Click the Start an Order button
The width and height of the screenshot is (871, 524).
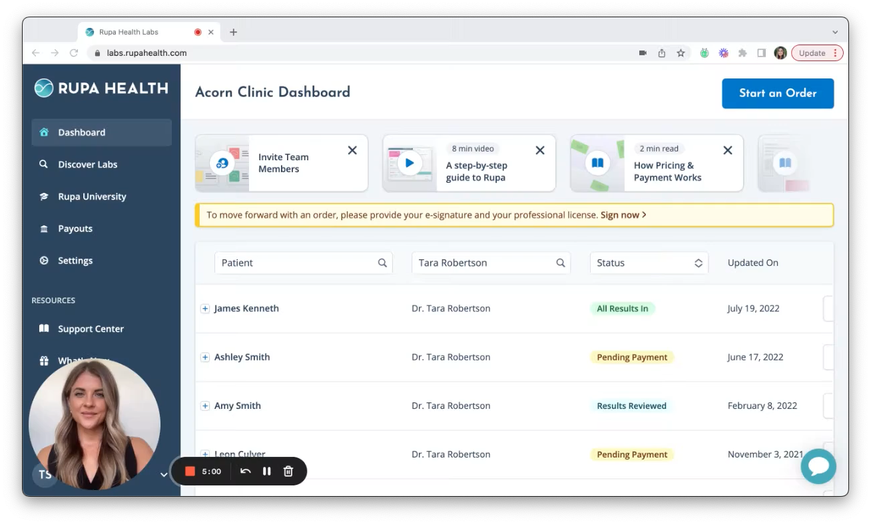tap(778, 94)
